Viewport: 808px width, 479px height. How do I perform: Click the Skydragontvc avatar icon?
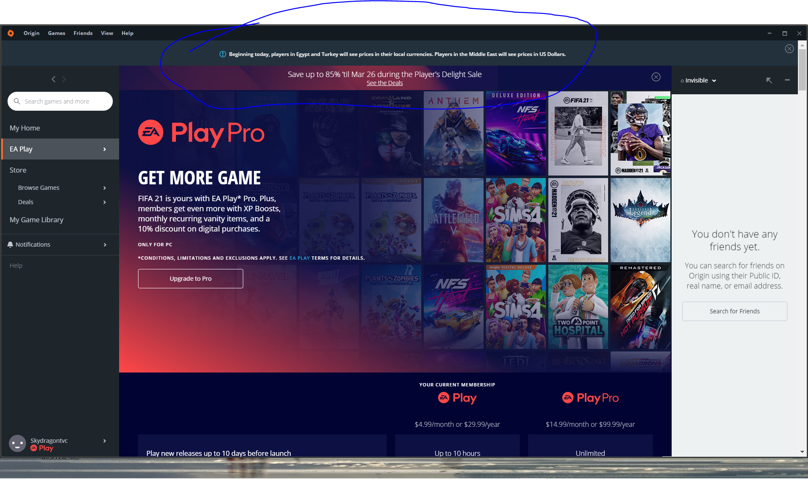click(17, 444)
